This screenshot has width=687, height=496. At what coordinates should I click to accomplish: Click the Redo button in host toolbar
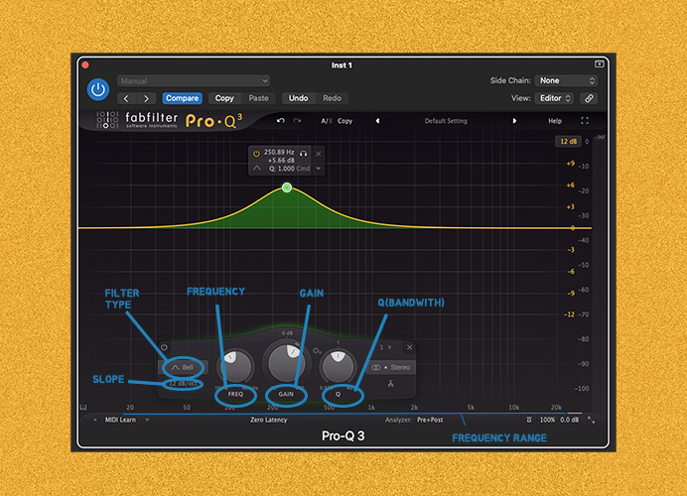333,98
